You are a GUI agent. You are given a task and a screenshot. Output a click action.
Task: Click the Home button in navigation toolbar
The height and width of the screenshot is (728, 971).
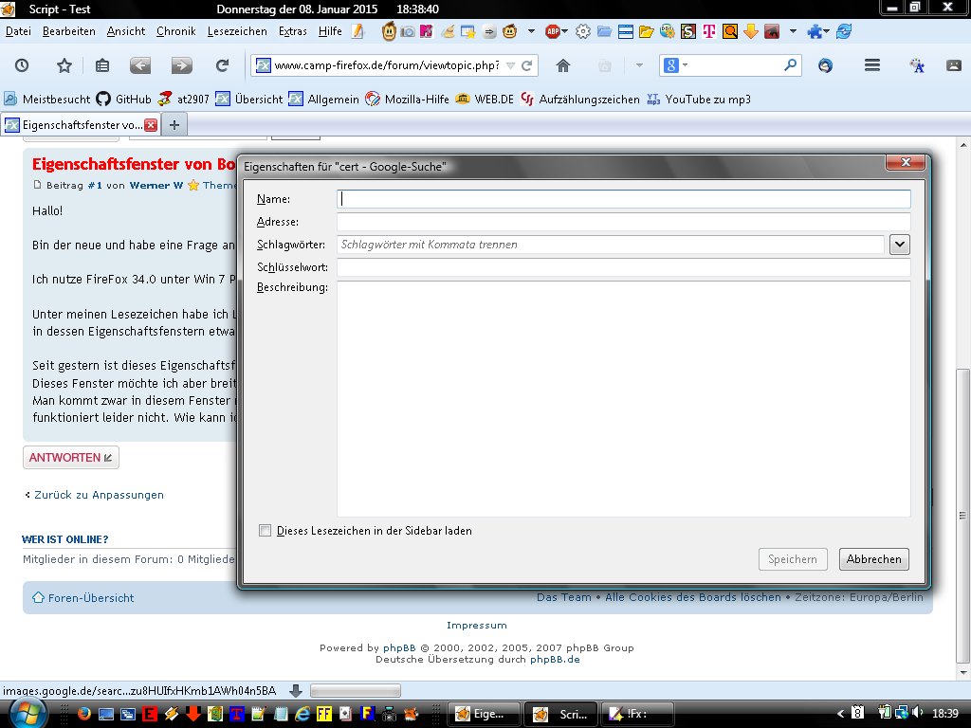pyautogui.click(x=563, y=65)
